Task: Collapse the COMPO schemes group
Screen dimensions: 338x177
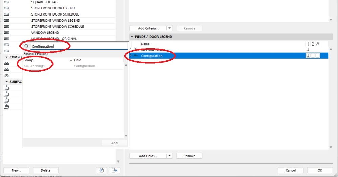Action: point(6,57)
